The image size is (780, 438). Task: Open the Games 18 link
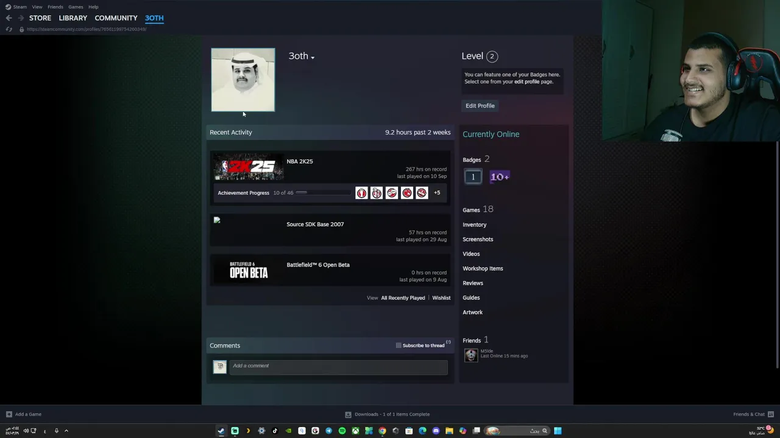tap(478, 210)
